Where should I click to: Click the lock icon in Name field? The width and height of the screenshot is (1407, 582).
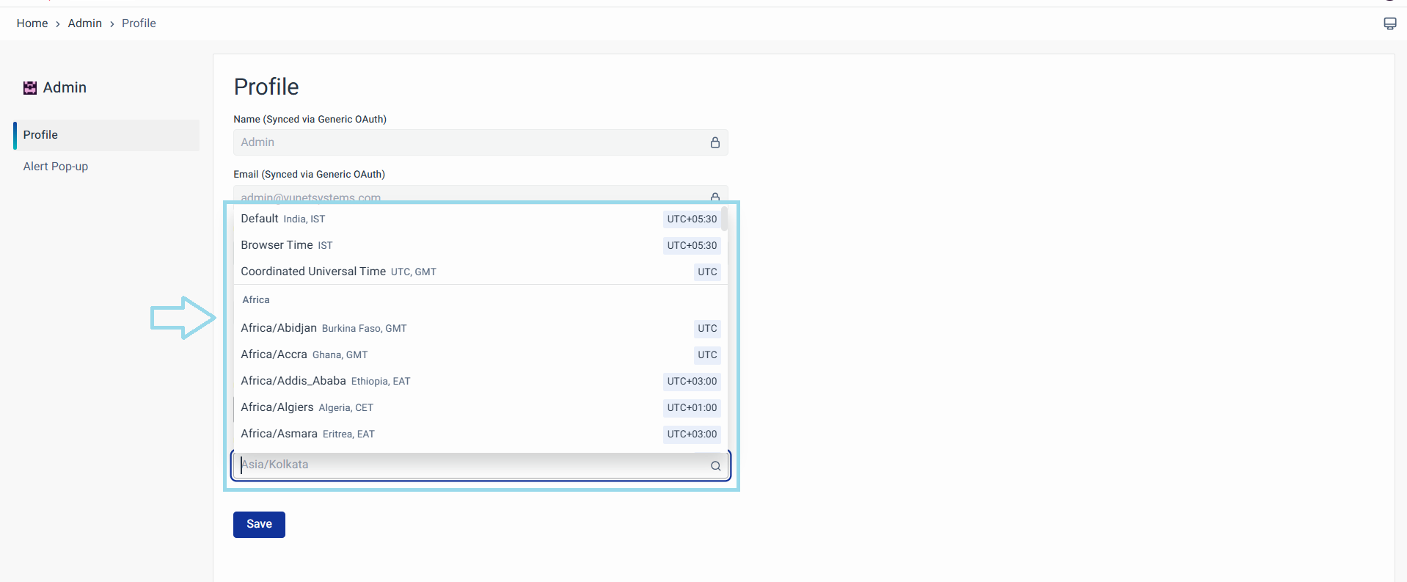pos(715,142)
